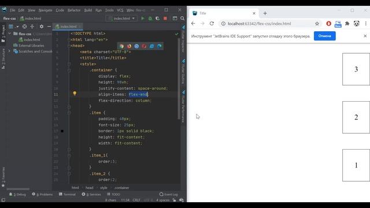The height and width of the screenshot is (208, 370).
Task: Click the locate-file target icon in the Project panel
Action: 24,27
